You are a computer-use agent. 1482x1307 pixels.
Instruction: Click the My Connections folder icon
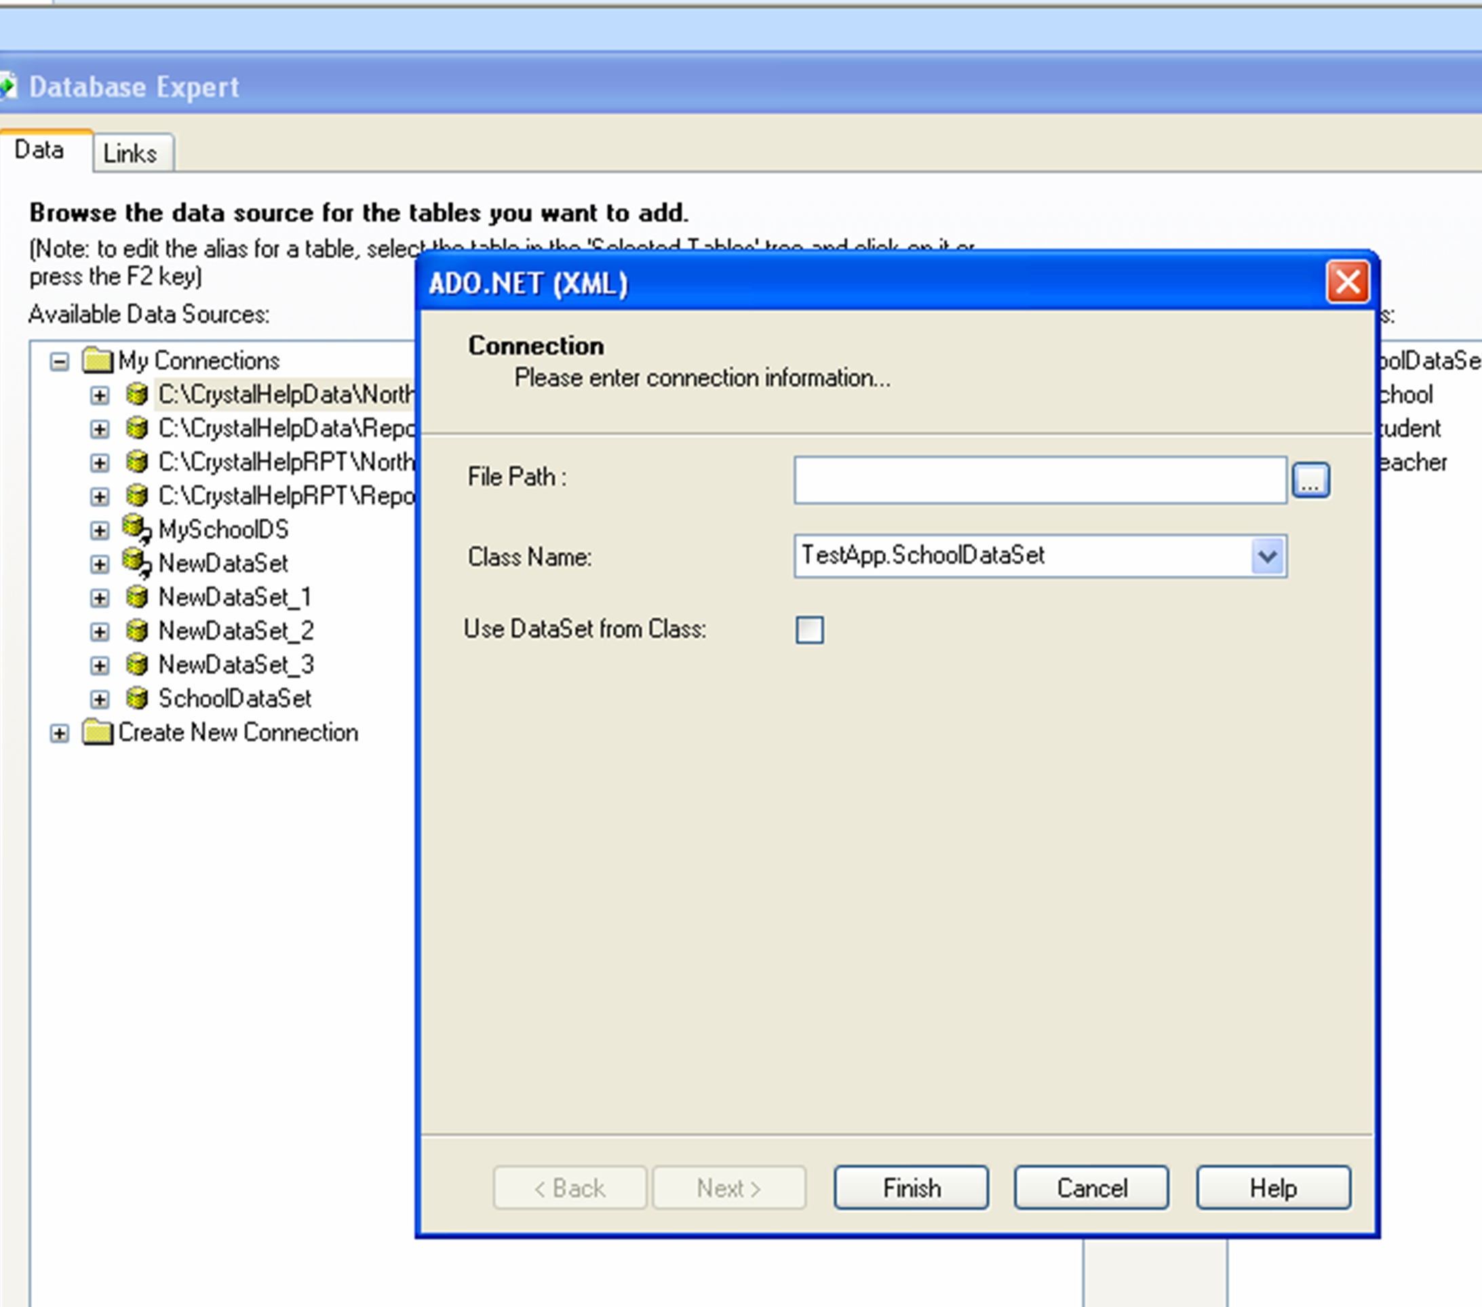pyautogui.click(x=96, y=360)
